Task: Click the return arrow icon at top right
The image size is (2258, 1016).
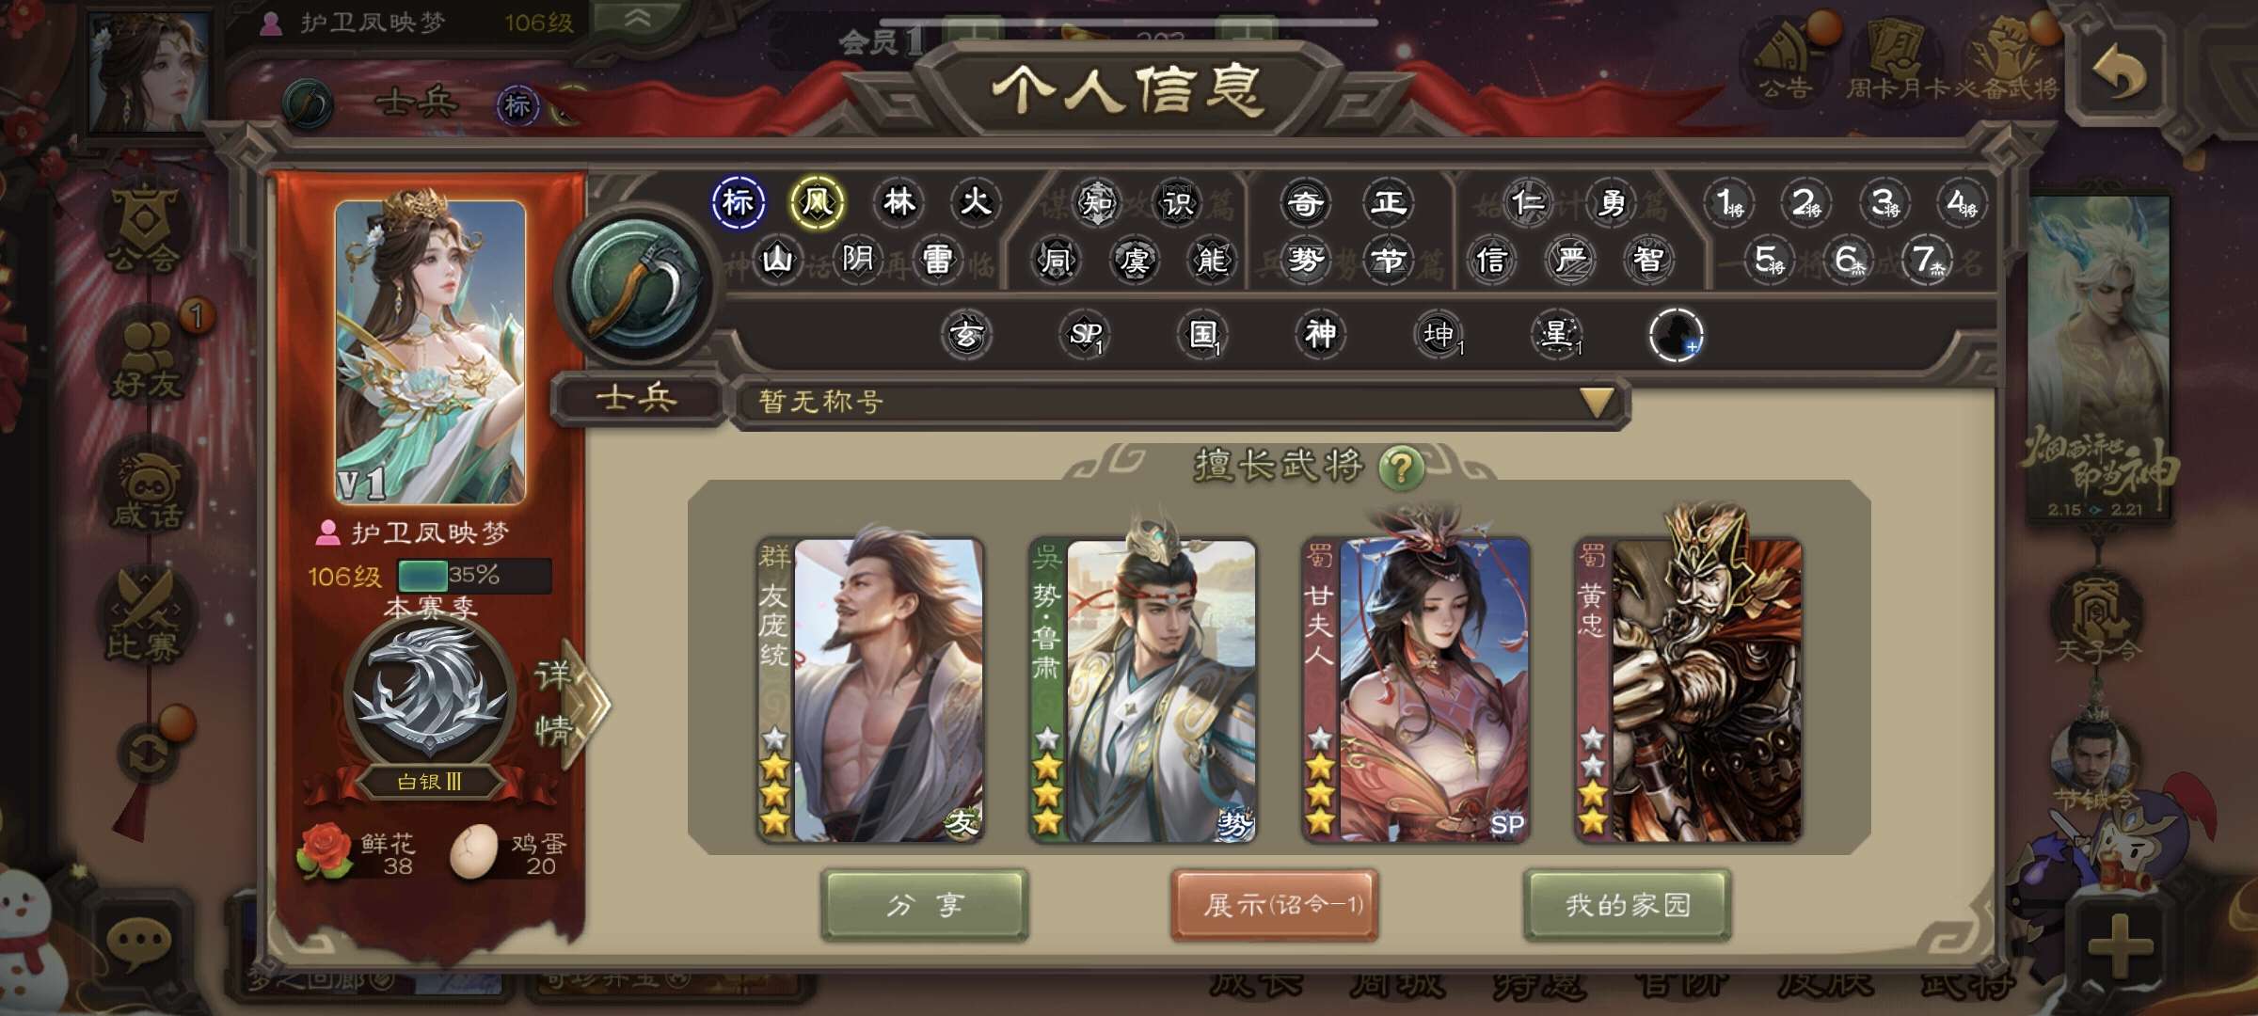Action: pos(2121,71)
